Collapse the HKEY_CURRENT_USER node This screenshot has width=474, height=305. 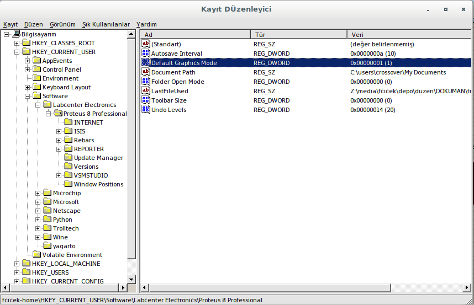pos(17,52)
